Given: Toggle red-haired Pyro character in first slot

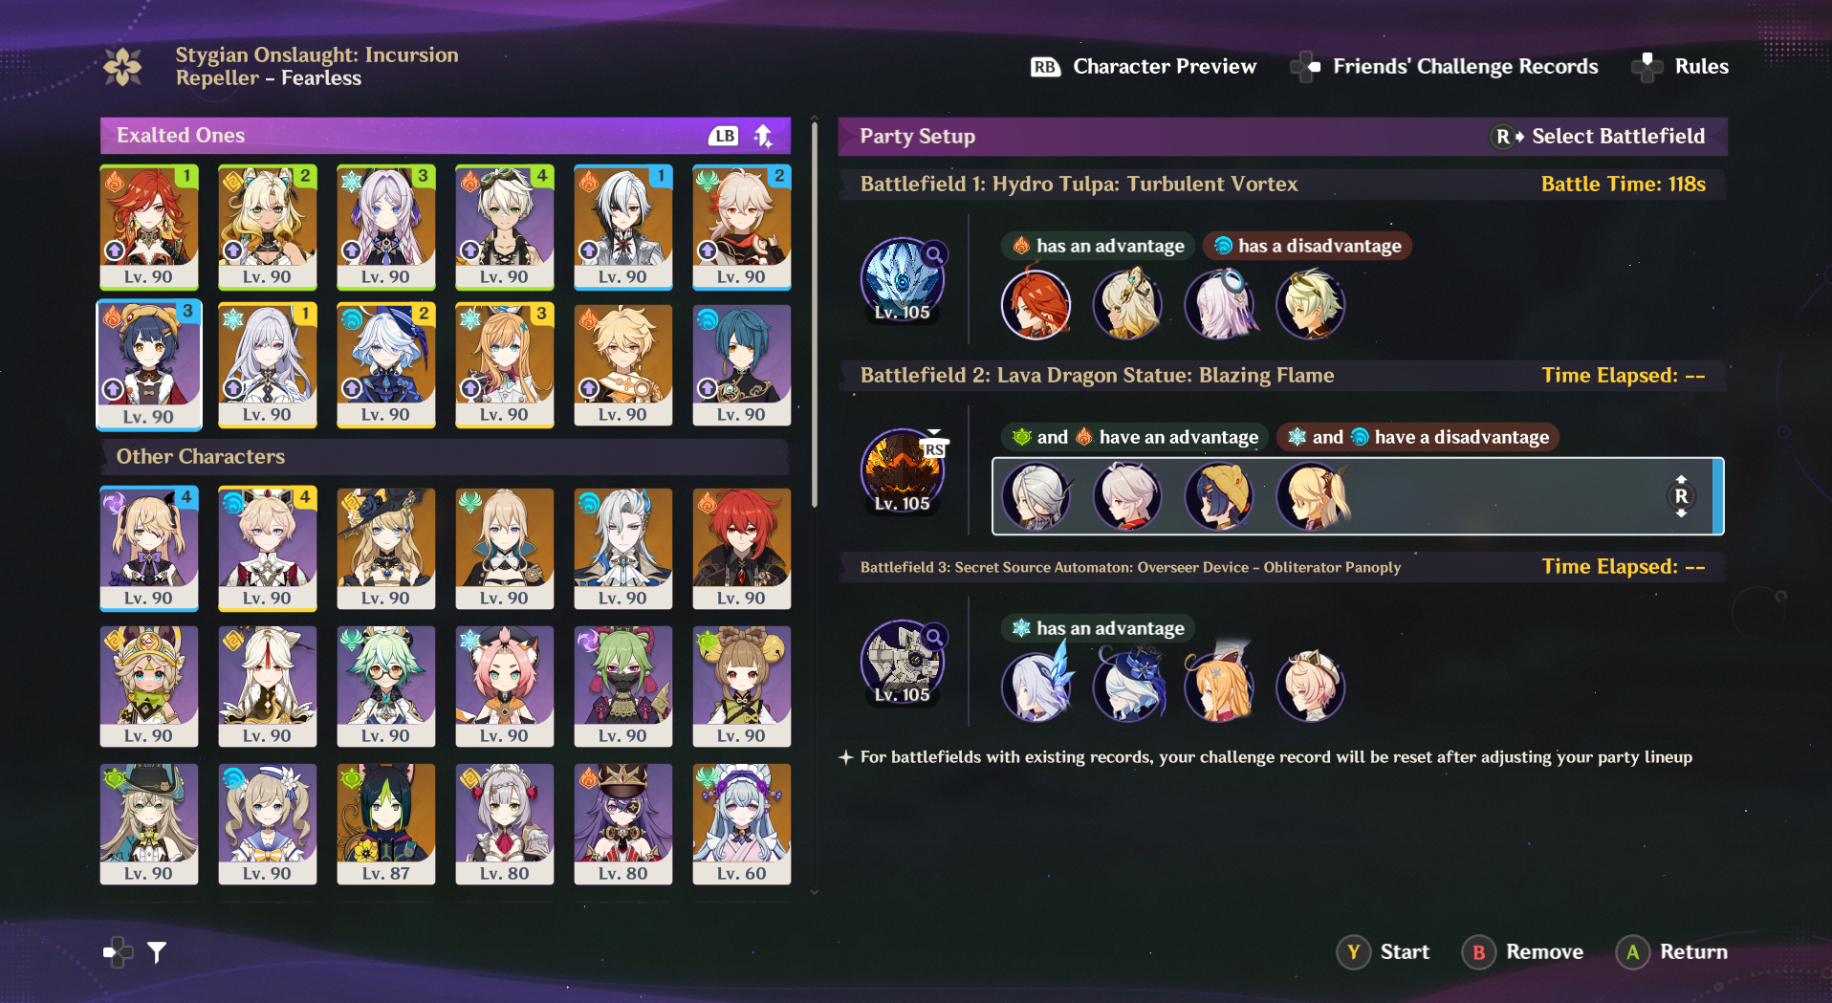Looking at the screenshot, I should point(149,227).
